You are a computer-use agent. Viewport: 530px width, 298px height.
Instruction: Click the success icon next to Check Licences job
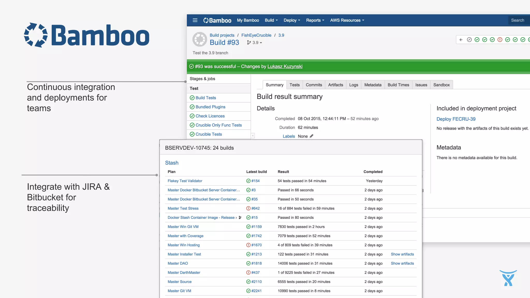pos(192,116)
